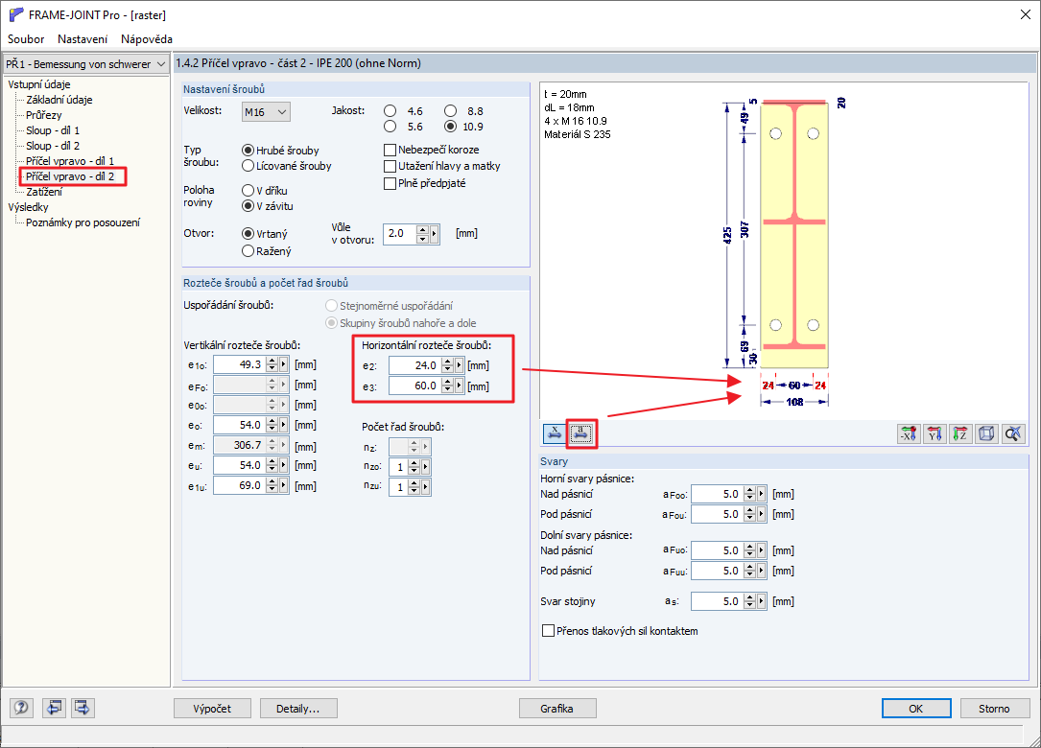Click the zoom-all magnifier icon
1041x748 pixels.
pyautogui.click(x=1012, y=434)
